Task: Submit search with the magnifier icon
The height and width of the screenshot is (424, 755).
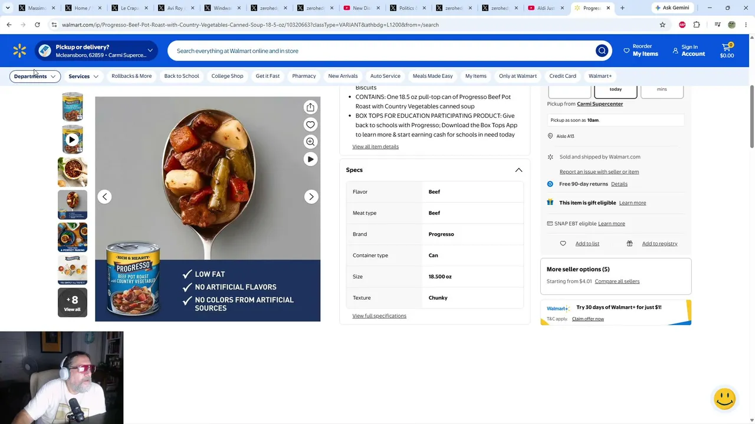Action: pyautogui.click(x=602, y=51)
